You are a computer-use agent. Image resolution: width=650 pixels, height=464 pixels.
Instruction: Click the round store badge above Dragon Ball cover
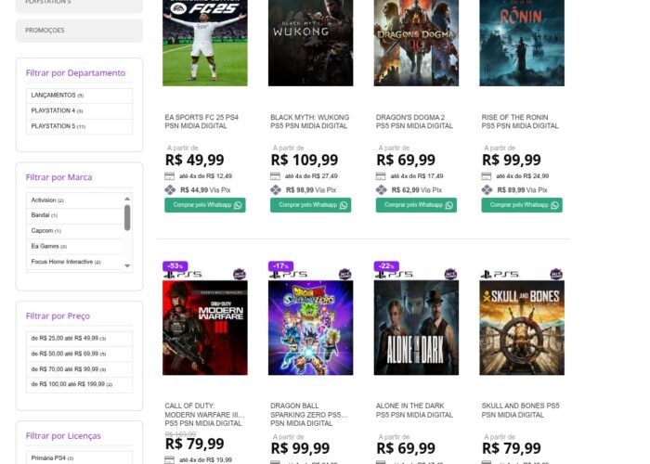(345, 274)
